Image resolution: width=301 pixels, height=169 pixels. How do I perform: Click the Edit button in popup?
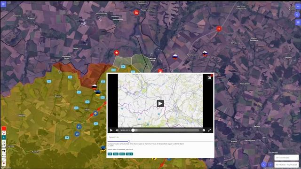point(110,154)
